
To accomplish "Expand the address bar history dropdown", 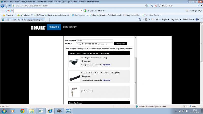I will click(x=145, y=6).
